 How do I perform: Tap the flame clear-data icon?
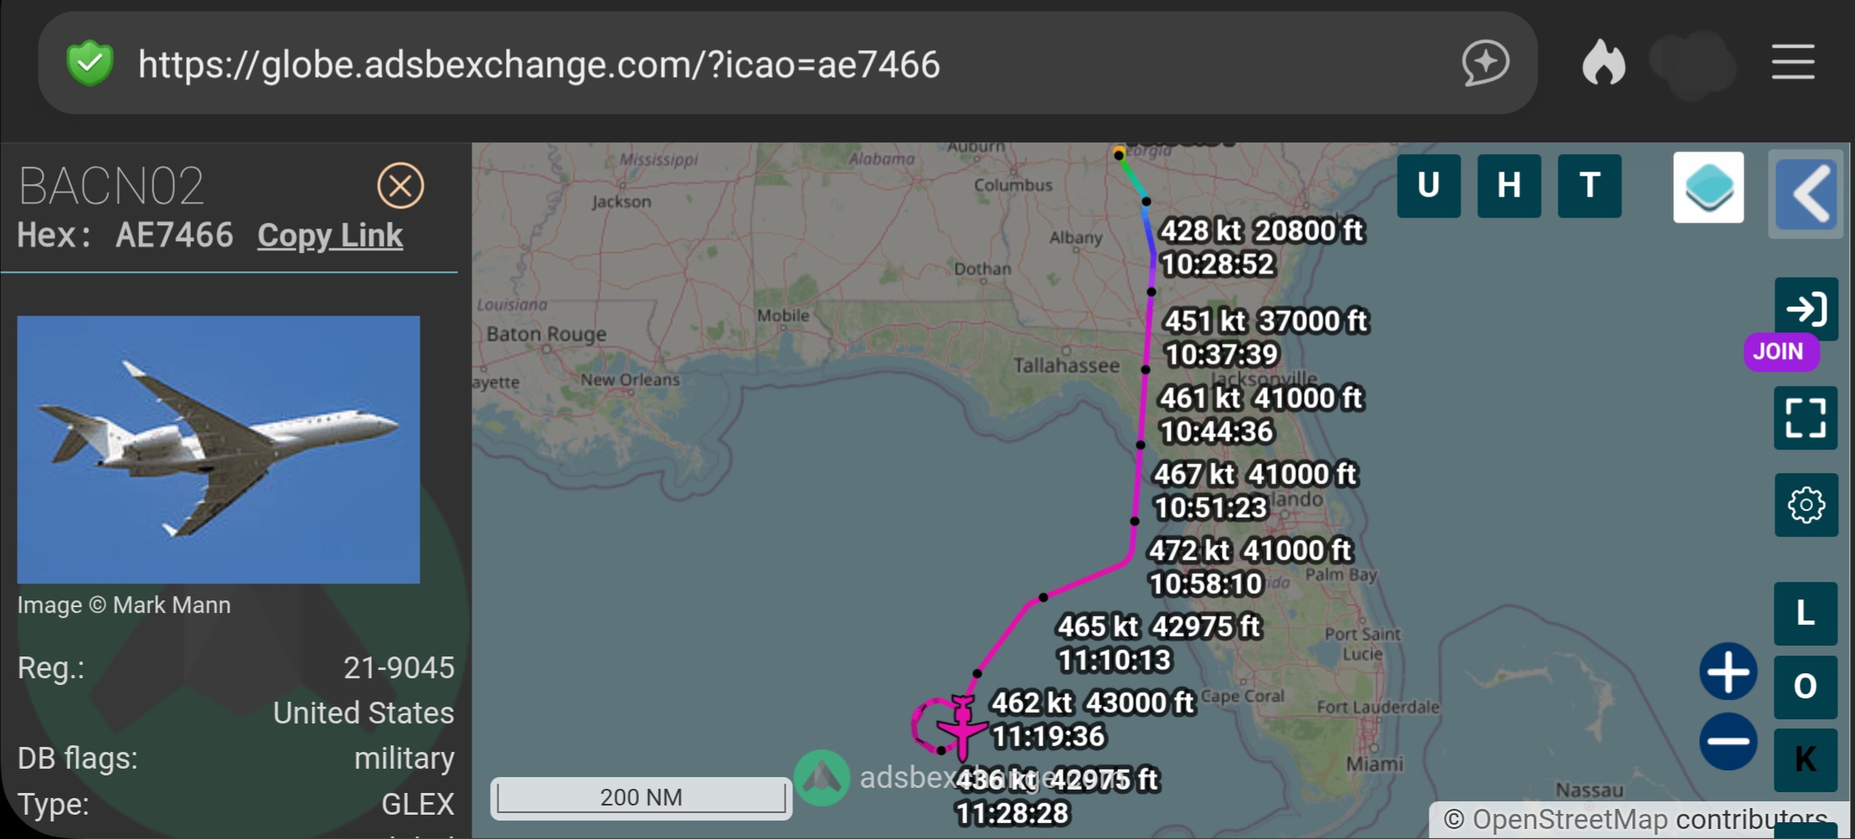(x=1604, y=63)
